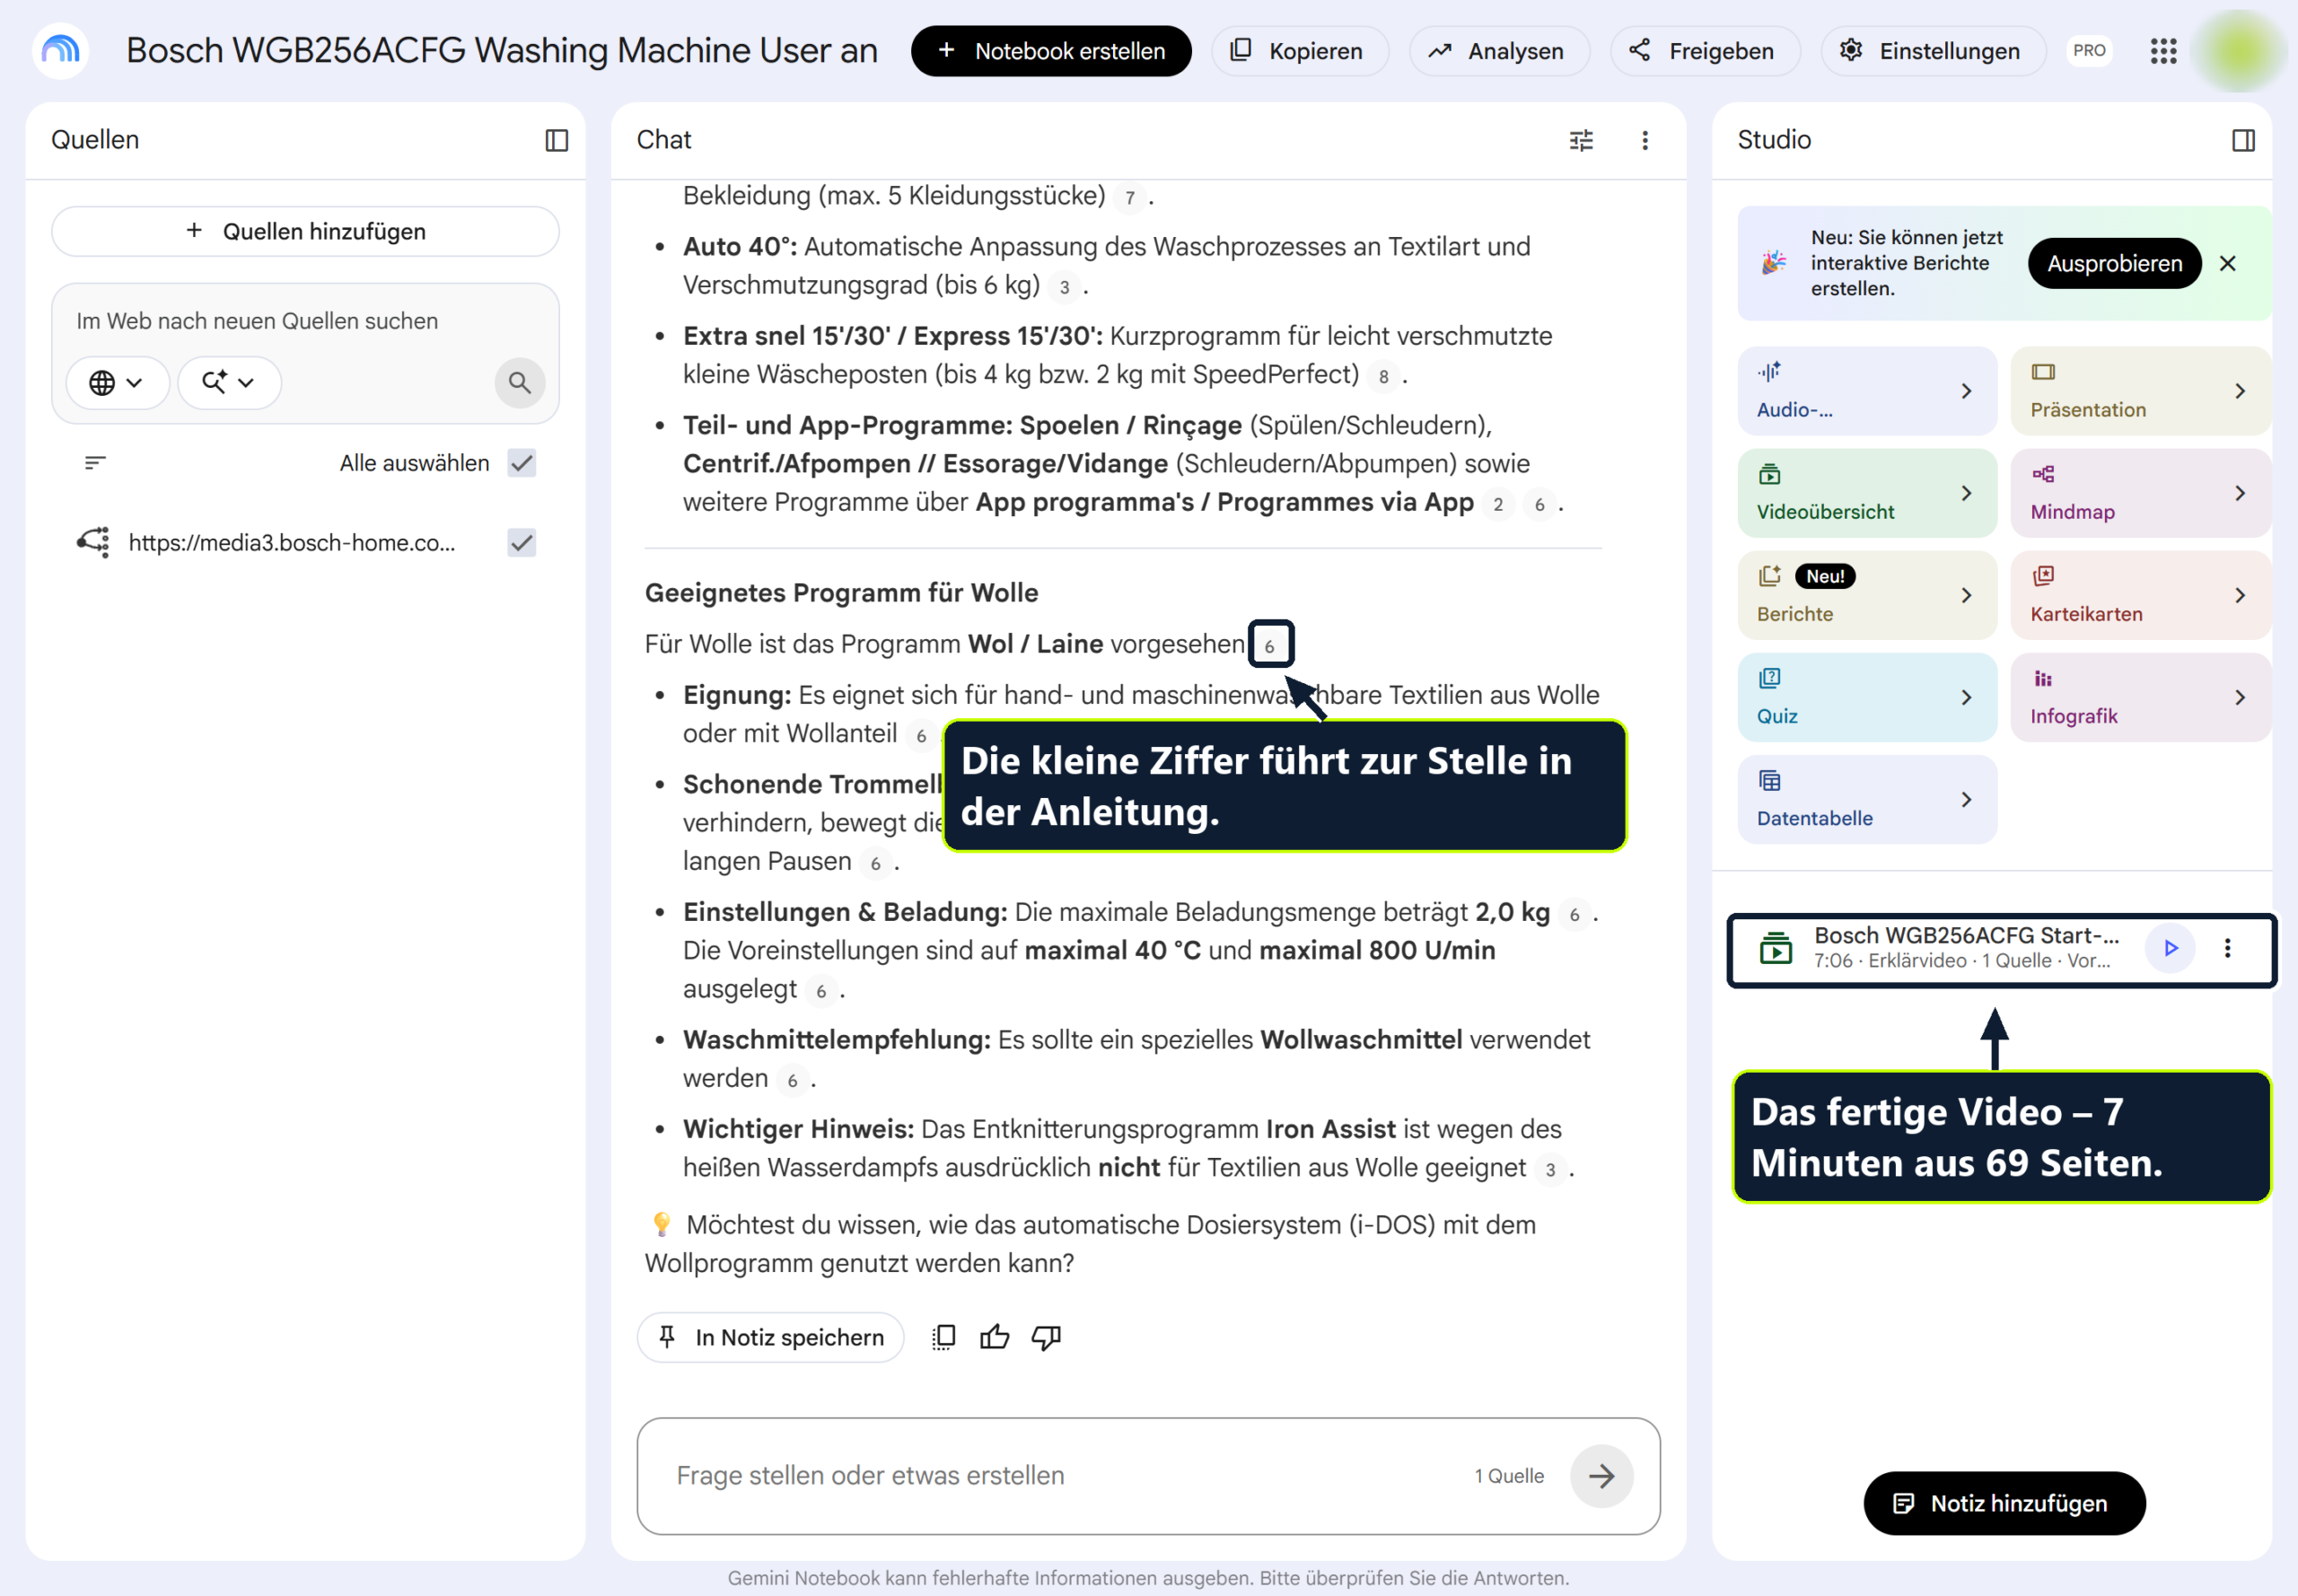Open Einstellungen

pos(1932,51)
